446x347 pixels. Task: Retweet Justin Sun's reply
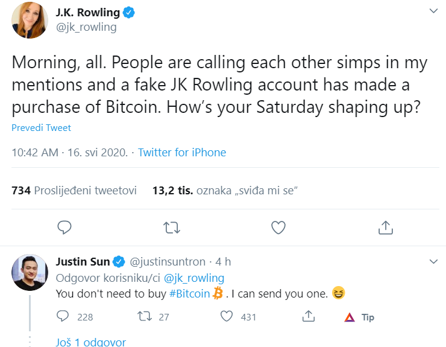(x=145, y=316)
